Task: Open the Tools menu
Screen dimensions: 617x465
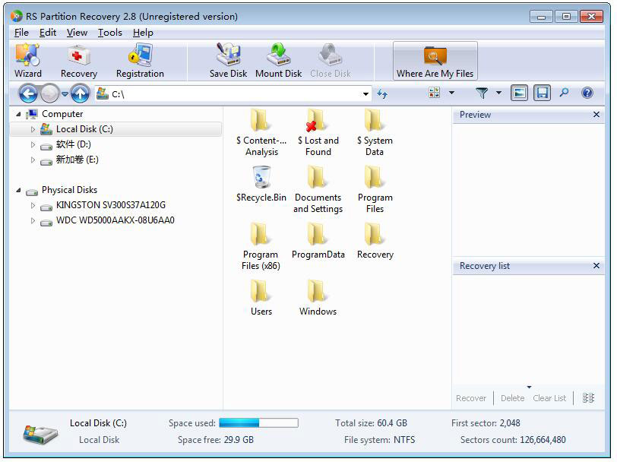Action: pos(109,33)
